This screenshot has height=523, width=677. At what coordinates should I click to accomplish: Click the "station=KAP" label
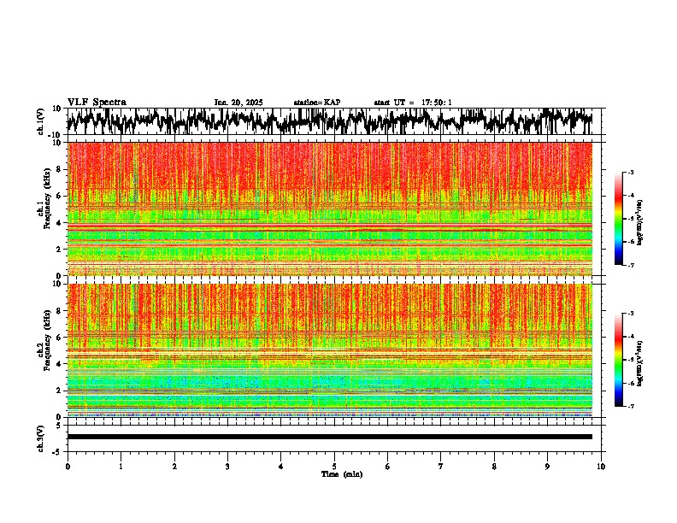(317, 103)
